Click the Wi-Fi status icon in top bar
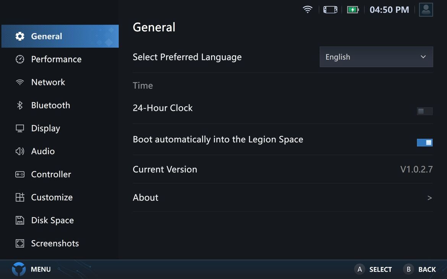This screenshot has width=447, height=279. coord(308,10)
